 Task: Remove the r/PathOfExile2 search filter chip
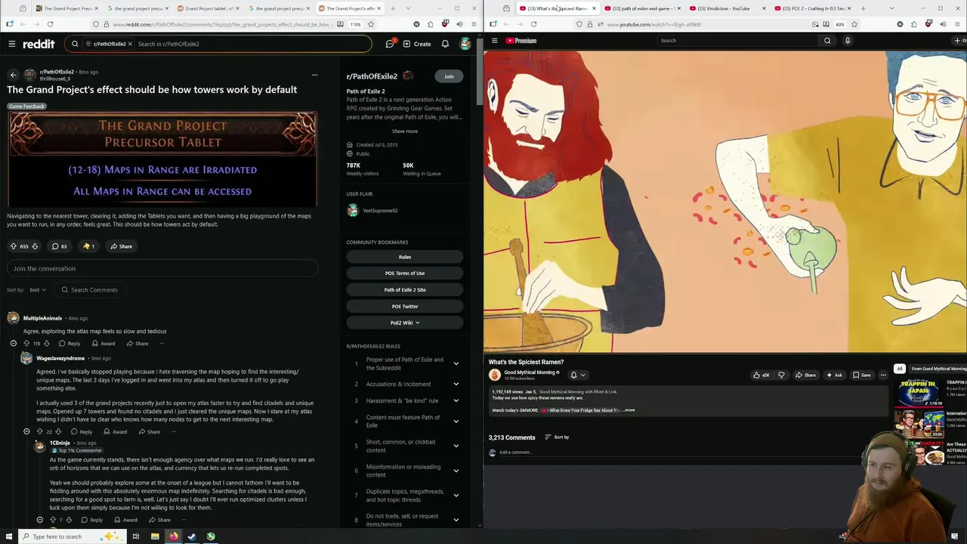130,44
